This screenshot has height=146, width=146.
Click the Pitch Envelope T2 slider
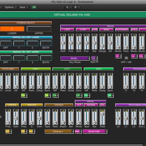(x=134, y=81)
